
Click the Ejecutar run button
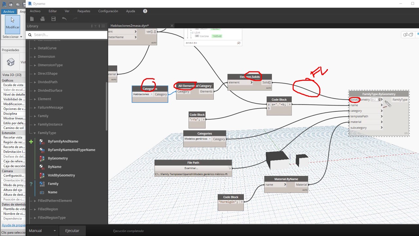click(x=72, y=231)
